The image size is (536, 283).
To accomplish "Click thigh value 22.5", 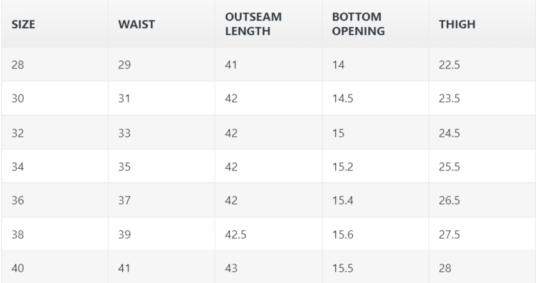I will pyautogui.click(x=449, y=65).
